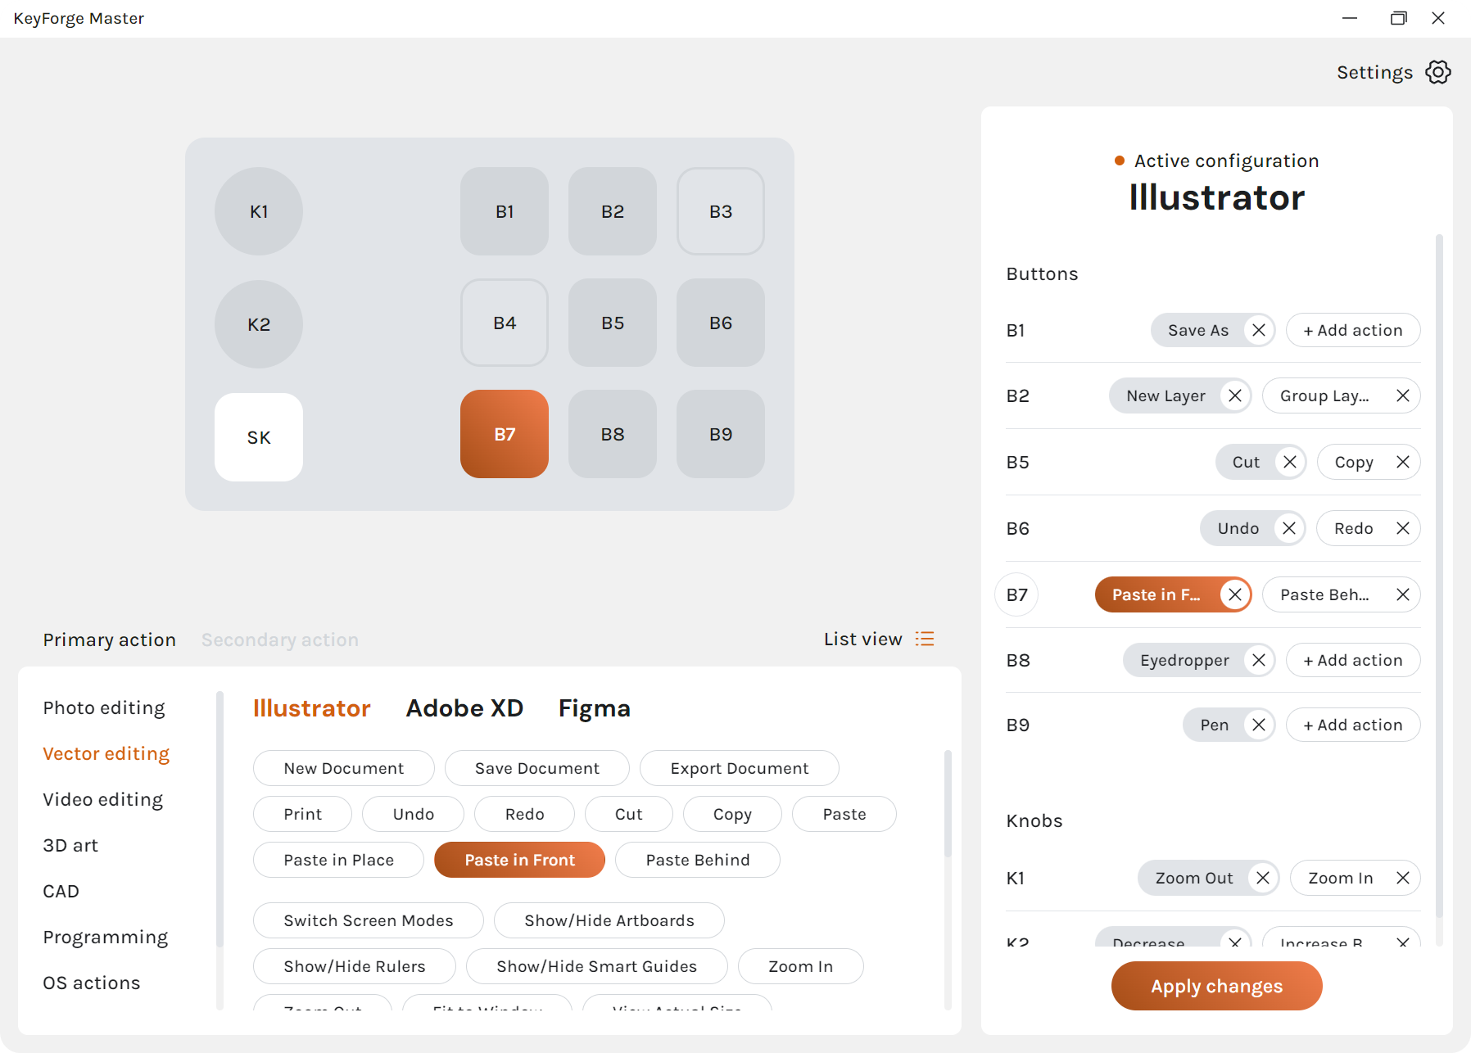Remove Paste in Front from B7
Image resolution: width=1471 pixels, height=1053 pixels.
(x=1235, y=594)
